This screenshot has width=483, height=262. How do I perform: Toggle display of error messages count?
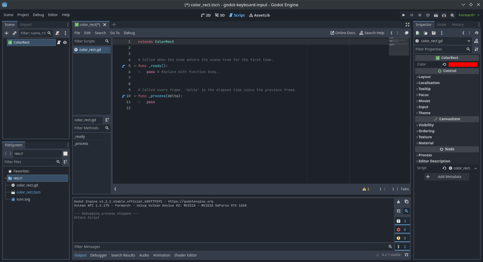click(402, 229)
